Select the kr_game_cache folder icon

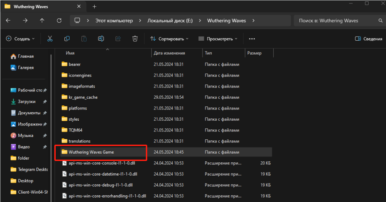(64, 97)
